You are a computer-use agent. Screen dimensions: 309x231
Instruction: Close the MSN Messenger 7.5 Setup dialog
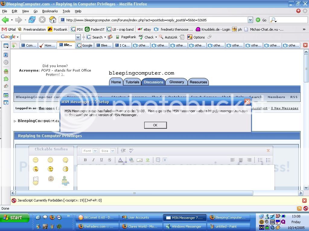[x=247, y=102]
